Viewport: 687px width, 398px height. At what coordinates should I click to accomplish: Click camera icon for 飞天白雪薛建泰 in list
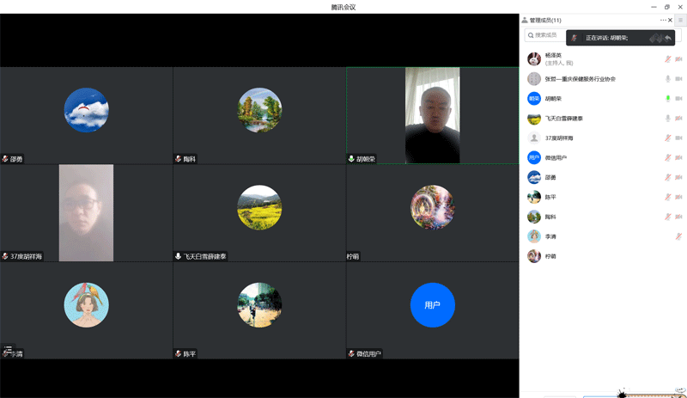pos(678,118)
